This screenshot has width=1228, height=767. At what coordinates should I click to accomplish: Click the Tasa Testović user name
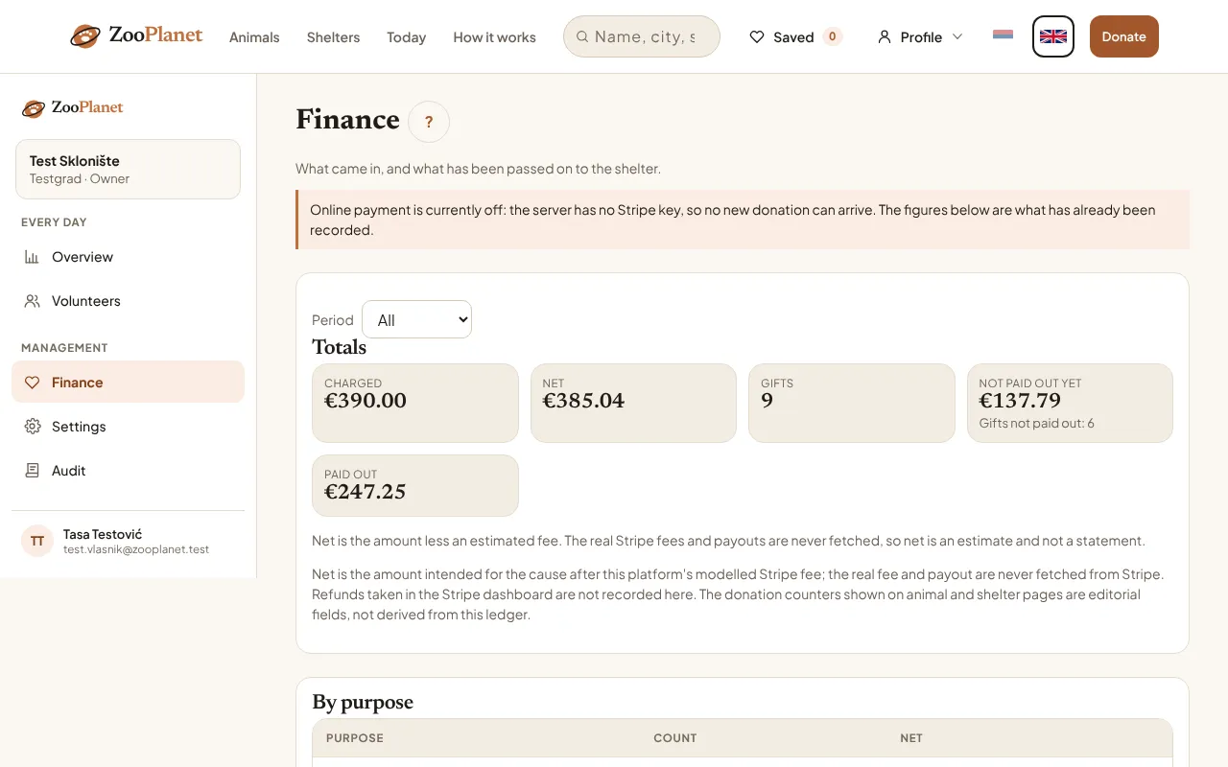(103, 534)
